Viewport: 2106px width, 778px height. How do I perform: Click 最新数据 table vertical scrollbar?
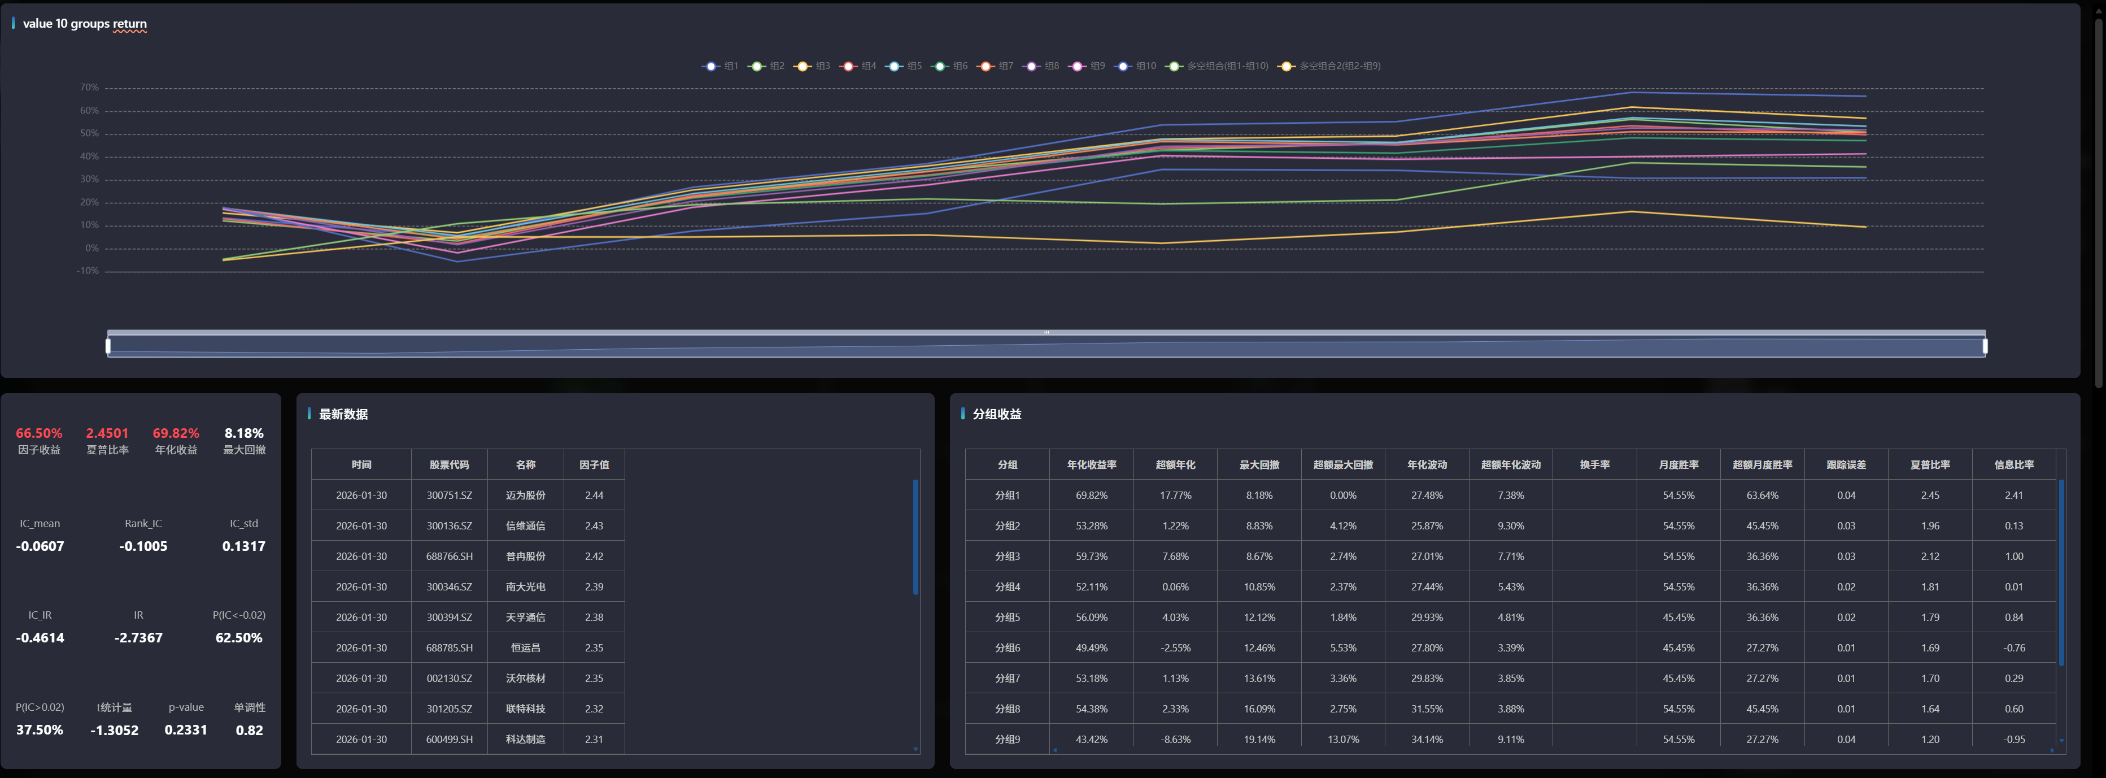click(x=915, y=537)
